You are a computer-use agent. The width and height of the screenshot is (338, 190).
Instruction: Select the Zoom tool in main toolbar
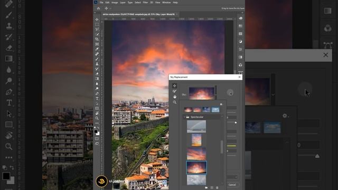[97, 118]
